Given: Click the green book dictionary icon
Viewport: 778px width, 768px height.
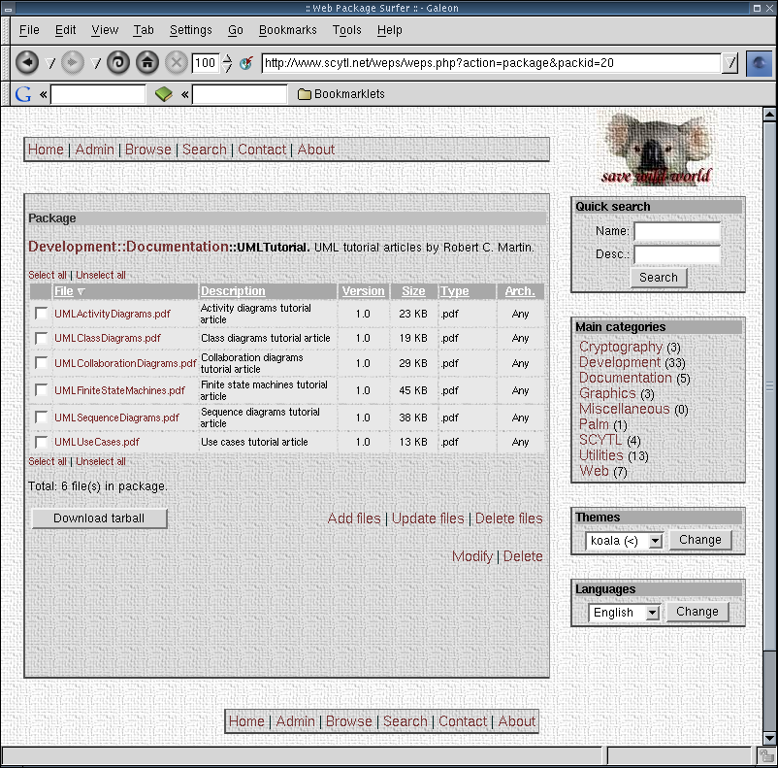Looking at the screenshot, I should [164, 94].
